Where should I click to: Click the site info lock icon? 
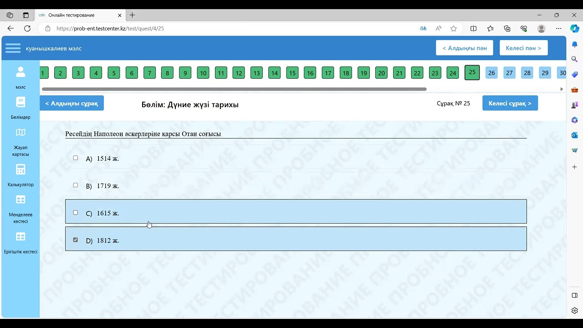pyautogui.click(x=47, y=28)
